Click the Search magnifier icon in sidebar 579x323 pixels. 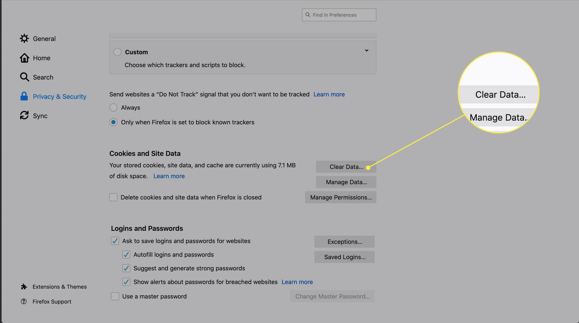click(x=24, y=77)
